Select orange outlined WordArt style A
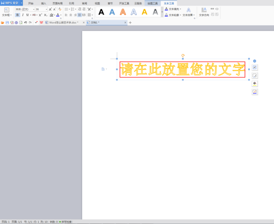 [123, 12]
